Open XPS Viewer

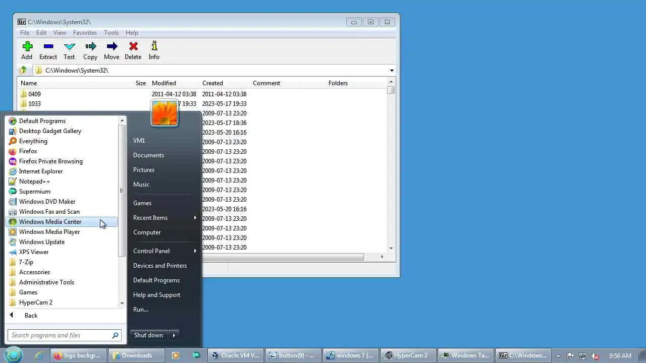pyautogui.click(x=61, y=252)
